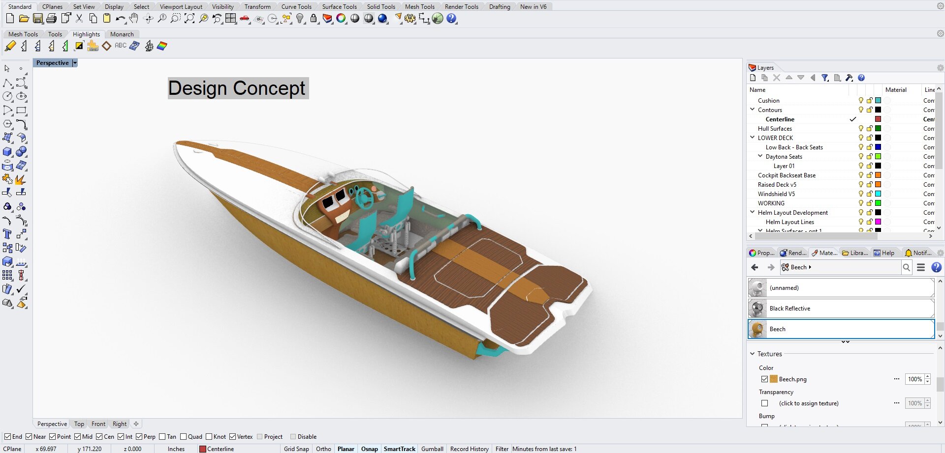Screen dimensions: 945x453
Task: Switch to the Curve Tools toolbar tab
Action: [x=296, y=7]
